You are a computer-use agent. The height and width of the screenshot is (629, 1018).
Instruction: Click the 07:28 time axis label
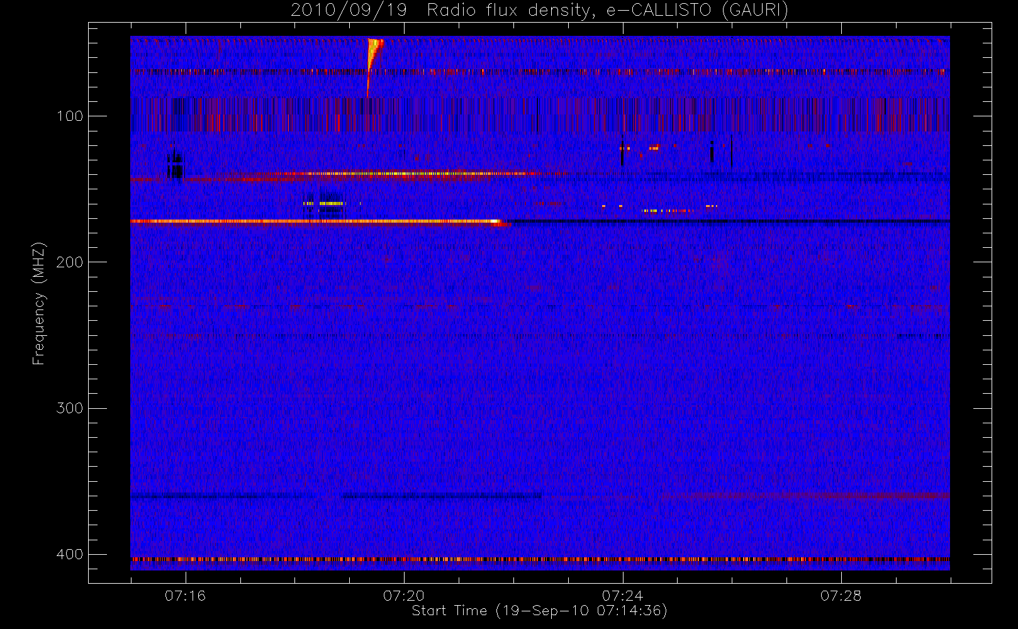[x=841, y=596]
